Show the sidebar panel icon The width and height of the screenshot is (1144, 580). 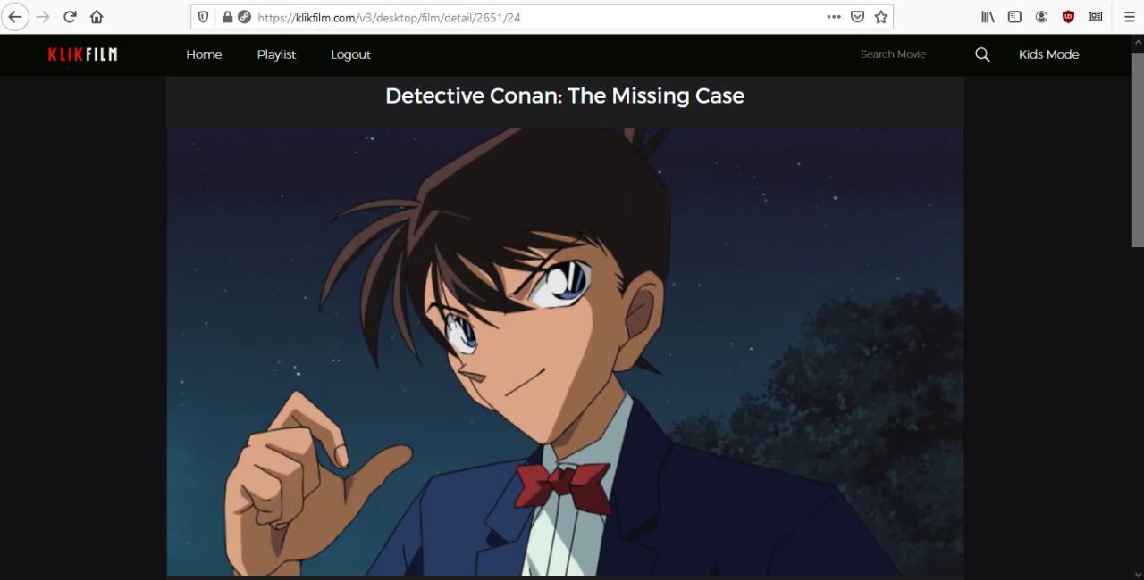coord(1014,17)
